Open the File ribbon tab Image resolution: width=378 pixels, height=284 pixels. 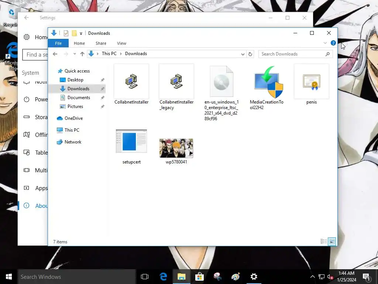(x=58, y=43)
